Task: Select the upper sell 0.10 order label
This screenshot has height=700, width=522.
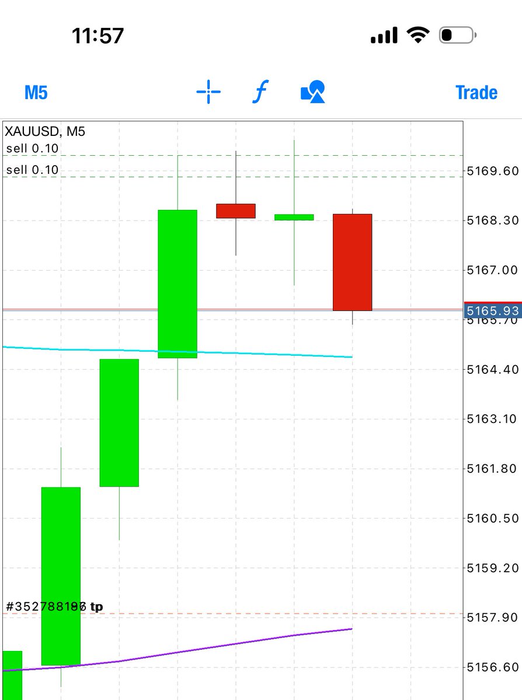Action: (x=33, y=149)
